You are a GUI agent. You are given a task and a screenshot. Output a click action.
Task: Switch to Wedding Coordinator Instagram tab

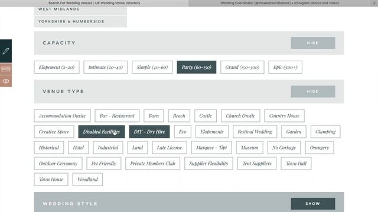pyautogui.click(x=279, y=3)
